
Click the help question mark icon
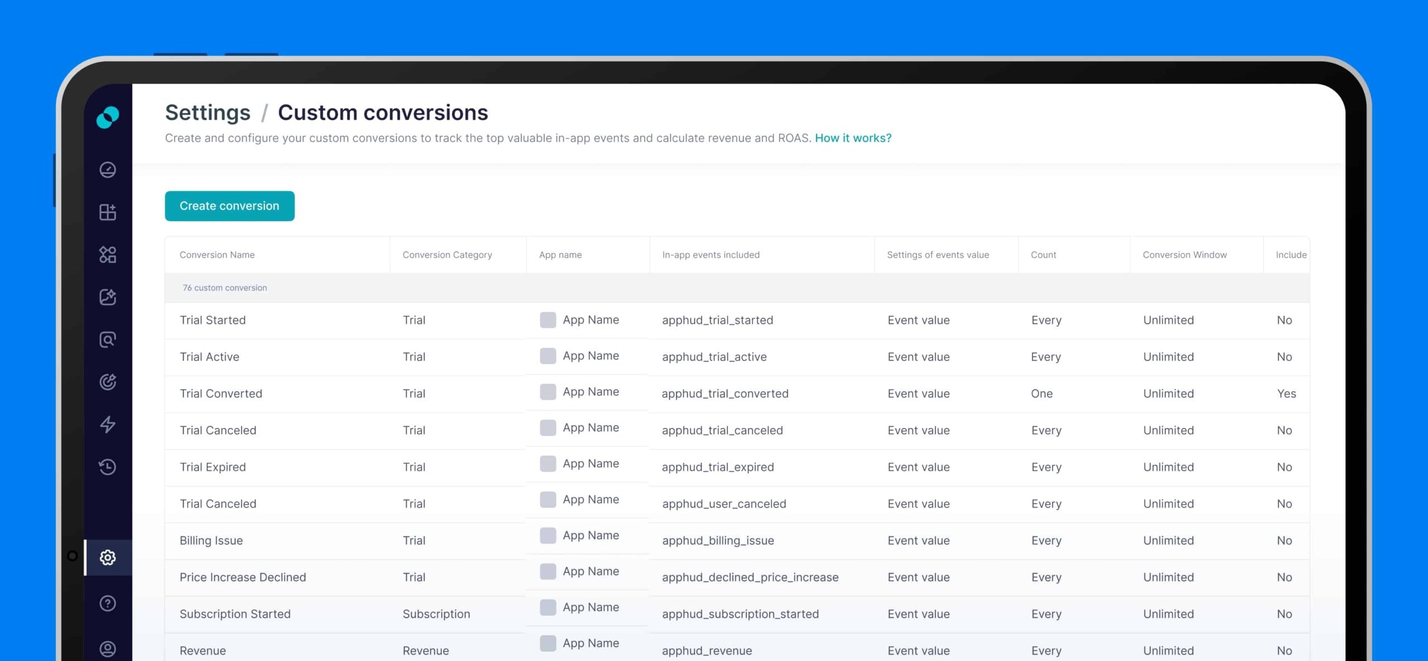pyautogui.click(x=108, y=603)
